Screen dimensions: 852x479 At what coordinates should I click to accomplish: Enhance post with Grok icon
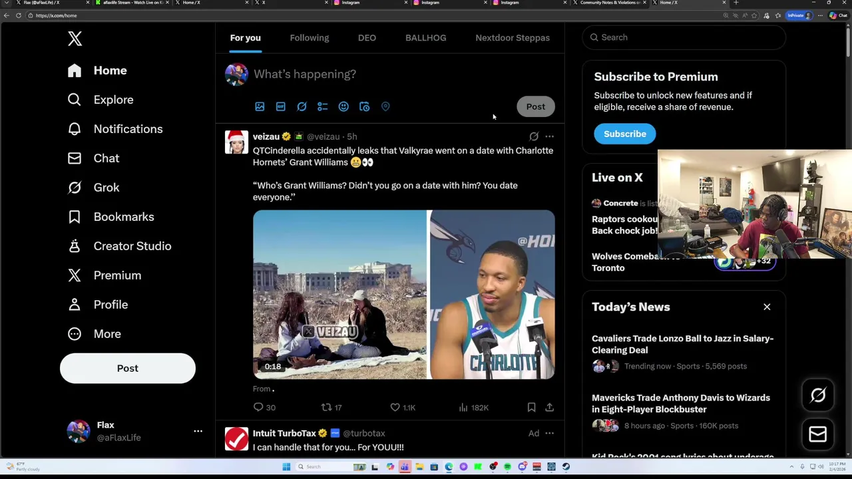click(x=302, y=106)
